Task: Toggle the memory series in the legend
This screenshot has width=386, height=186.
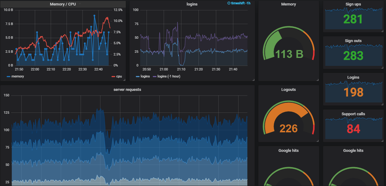Action: click(x=18, y=76)
